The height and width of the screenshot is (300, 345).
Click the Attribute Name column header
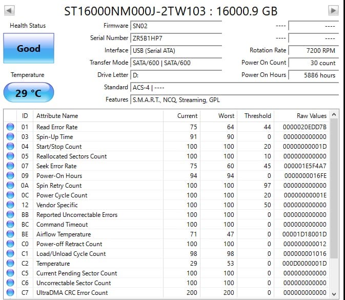coord(98,116)
